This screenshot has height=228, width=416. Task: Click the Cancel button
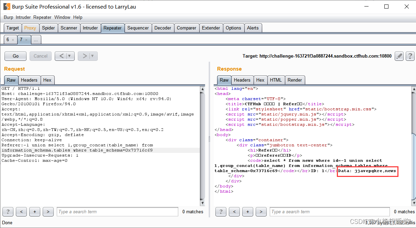(x=41, y=56)
